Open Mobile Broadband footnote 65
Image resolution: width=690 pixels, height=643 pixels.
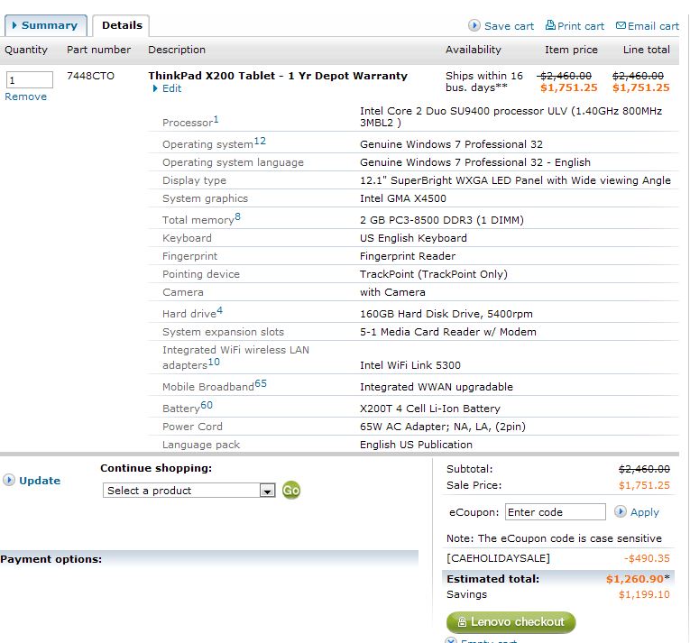point(261,383)
